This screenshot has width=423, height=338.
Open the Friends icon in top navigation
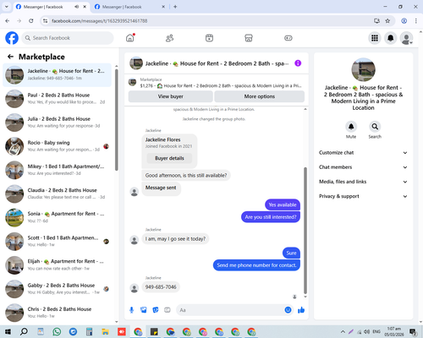coord(169,38)
